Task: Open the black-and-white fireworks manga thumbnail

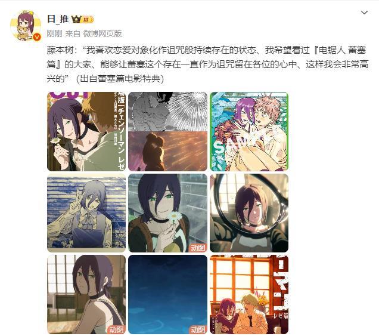Action: [x=167, y=131]
